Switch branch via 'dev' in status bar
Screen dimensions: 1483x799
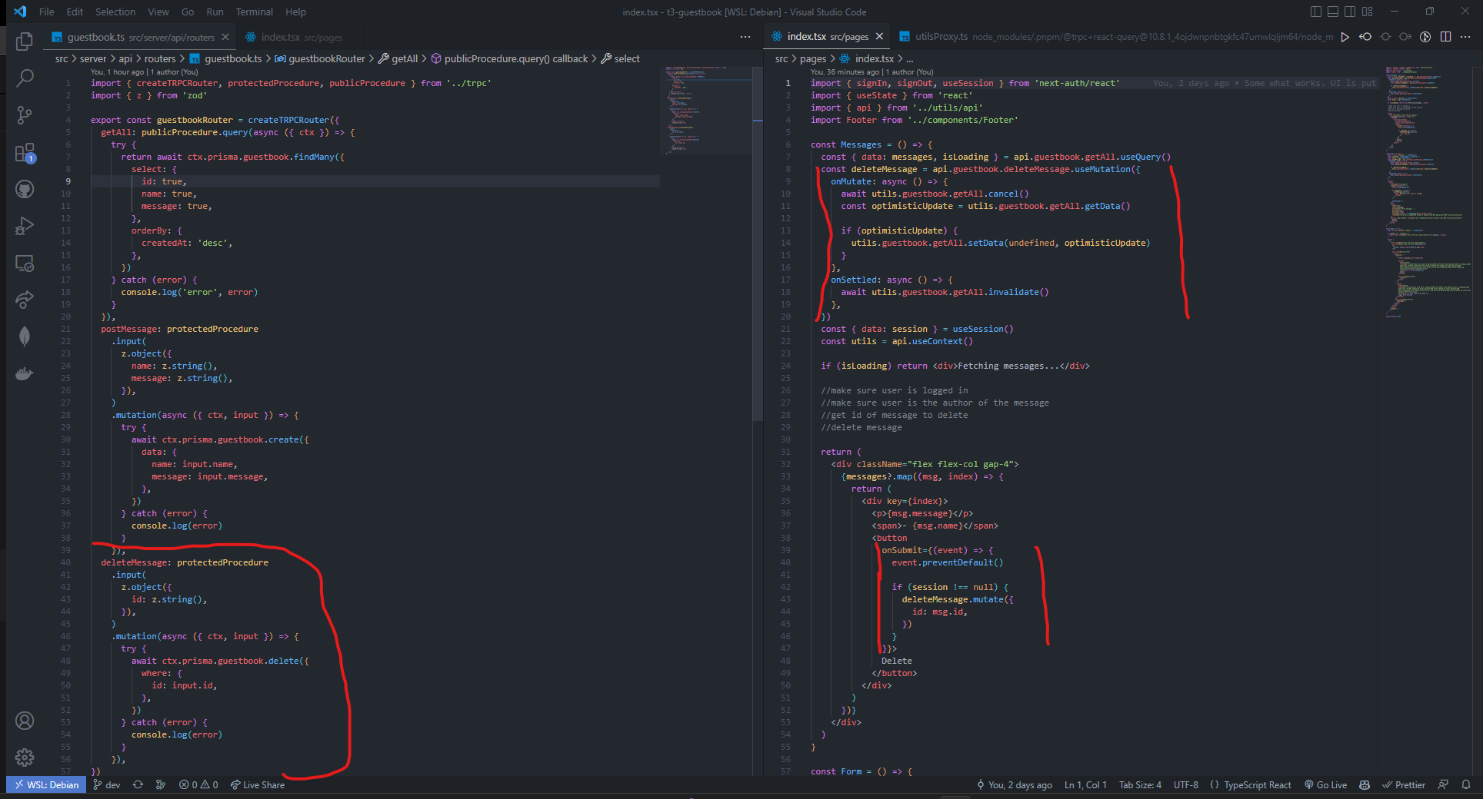point(107,785)
